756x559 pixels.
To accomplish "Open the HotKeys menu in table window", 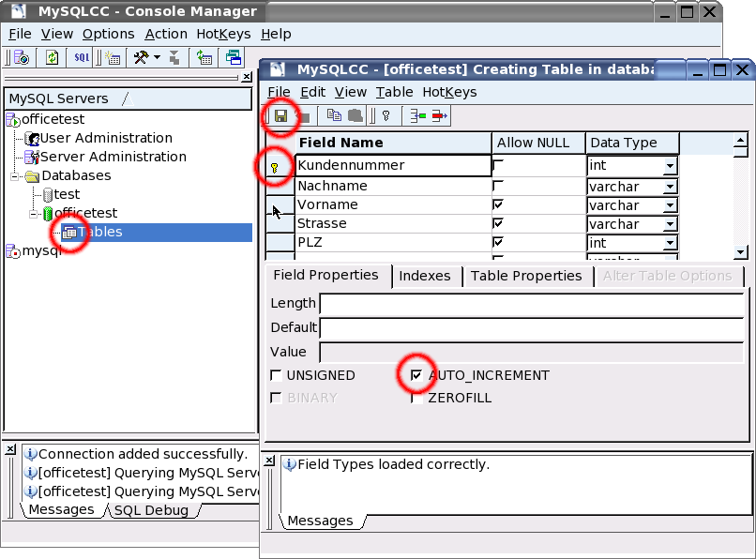I will coord(449,92).
